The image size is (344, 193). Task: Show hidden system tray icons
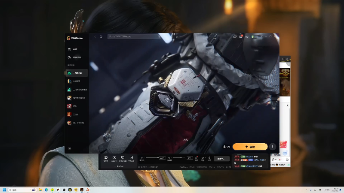pos(306,190)
